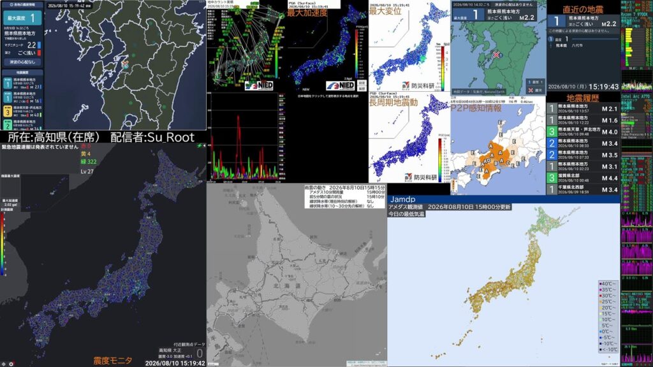Select the M 2.1 row in the top-left history list
Viewport: 653px width, 367px height.
click(22, 83)
